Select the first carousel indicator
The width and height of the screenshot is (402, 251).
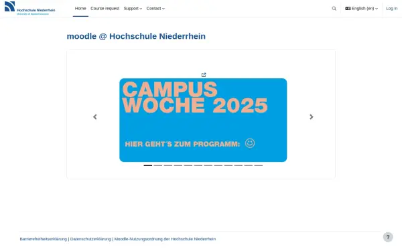pyautogui.click(x=148, y=165)
